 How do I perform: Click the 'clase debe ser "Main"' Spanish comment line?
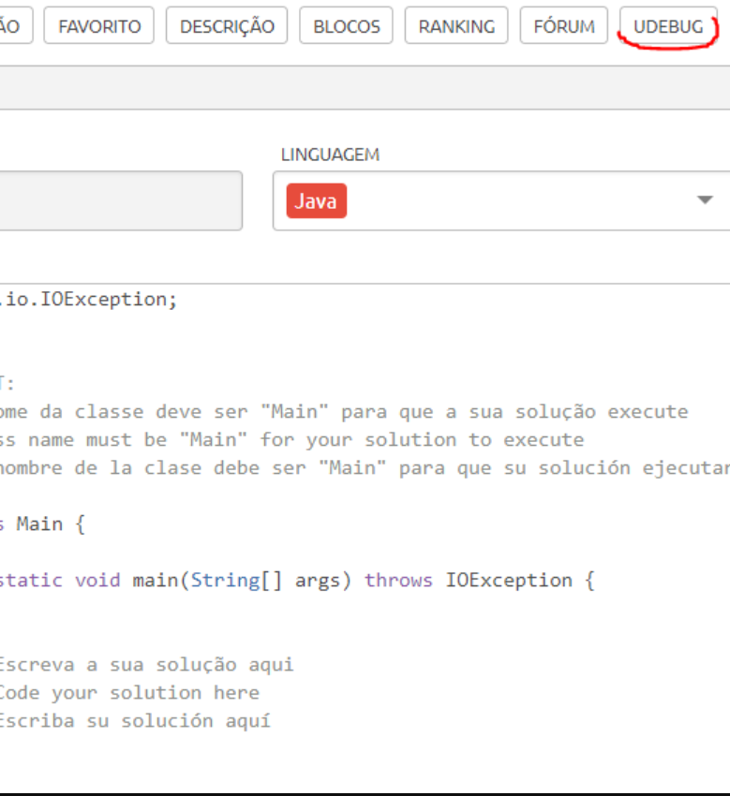click(365, 467)
